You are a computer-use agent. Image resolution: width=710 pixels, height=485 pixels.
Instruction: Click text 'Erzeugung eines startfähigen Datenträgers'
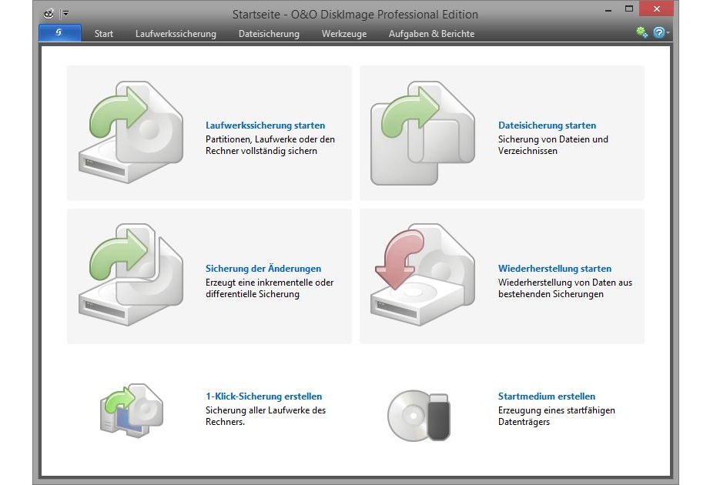pos(557,416)
